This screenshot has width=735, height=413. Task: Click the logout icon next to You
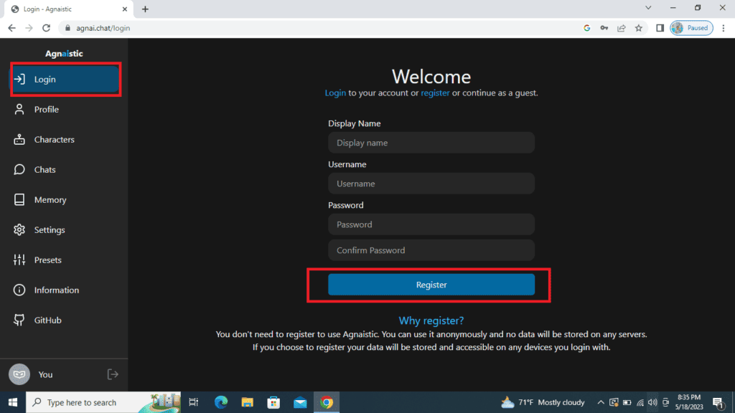[x=112, y=374]
